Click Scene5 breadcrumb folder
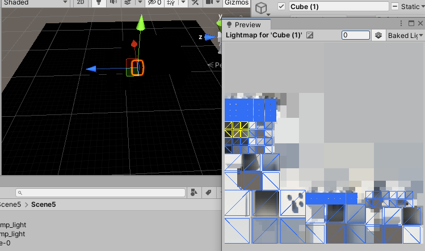Screen dimensions: 425x251 click(44, 205)
